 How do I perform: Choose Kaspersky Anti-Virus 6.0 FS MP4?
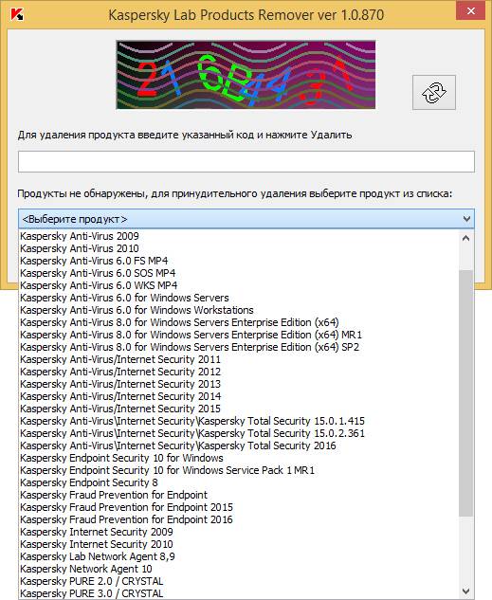239,261
